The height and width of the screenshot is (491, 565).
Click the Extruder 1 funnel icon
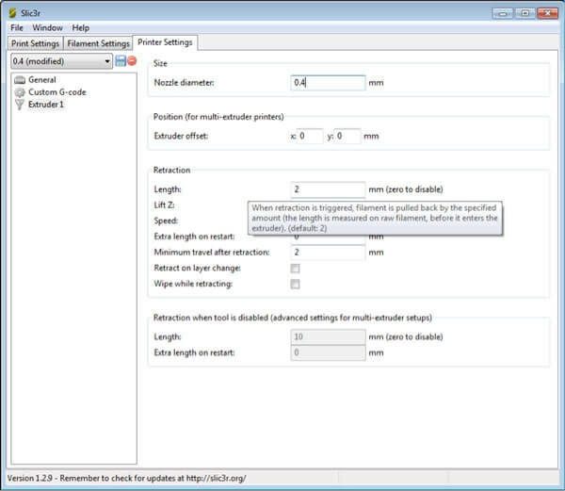click(x=19, y=105)
